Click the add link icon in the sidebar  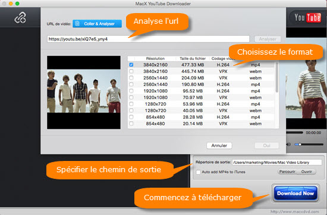tap(20, 18)
